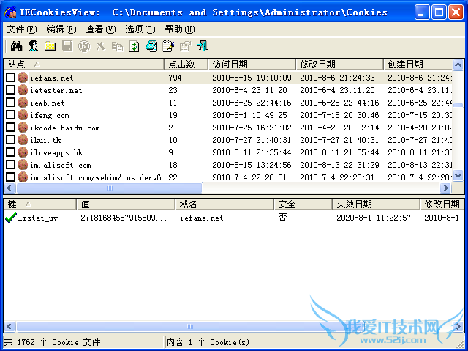Viewport: 468px width, 351px height.
Task: Click the status text 内含 1 个 Cookie(s)
Action: pos(208,342)
